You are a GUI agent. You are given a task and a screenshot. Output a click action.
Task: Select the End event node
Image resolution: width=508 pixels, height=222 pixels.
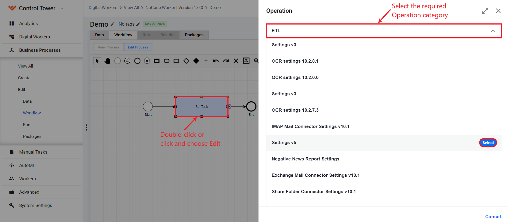[x=251, y=107]
